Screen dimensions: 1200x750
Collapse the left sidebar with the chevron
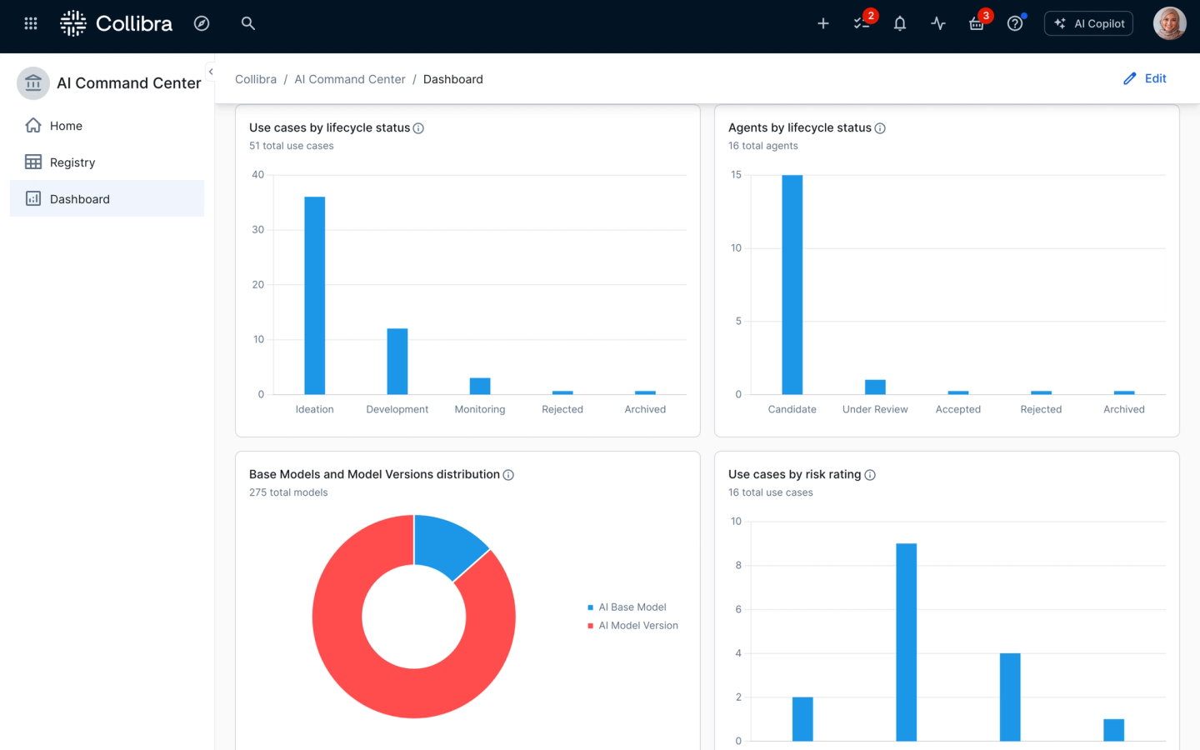[x=211, y=72]
